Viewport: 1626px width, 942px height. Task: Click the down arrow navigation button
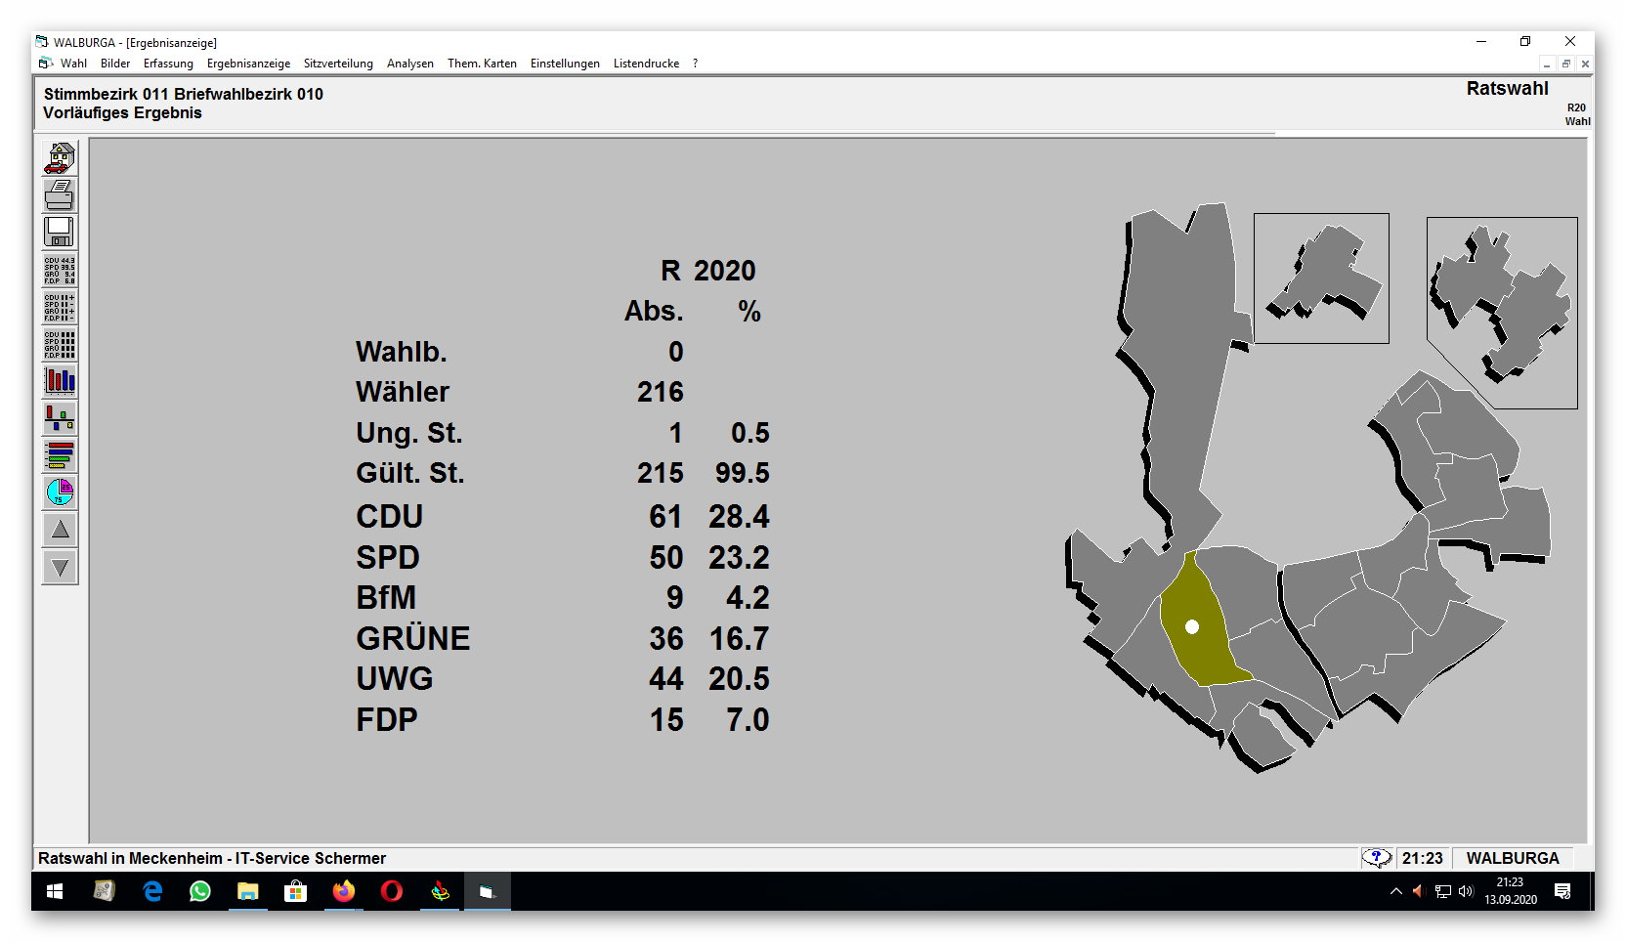pos(60,567)
